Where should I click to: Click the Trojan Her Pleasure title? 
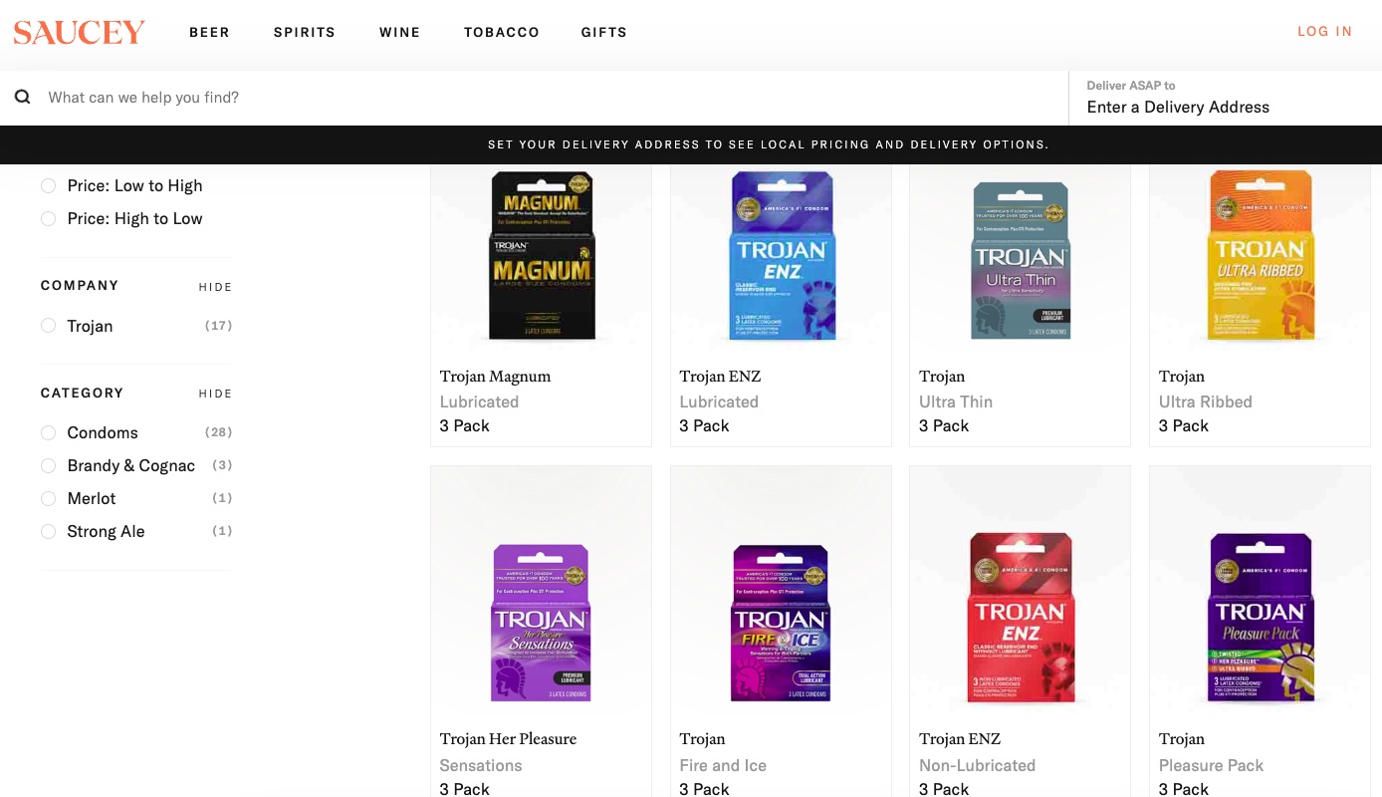(508, 739)
